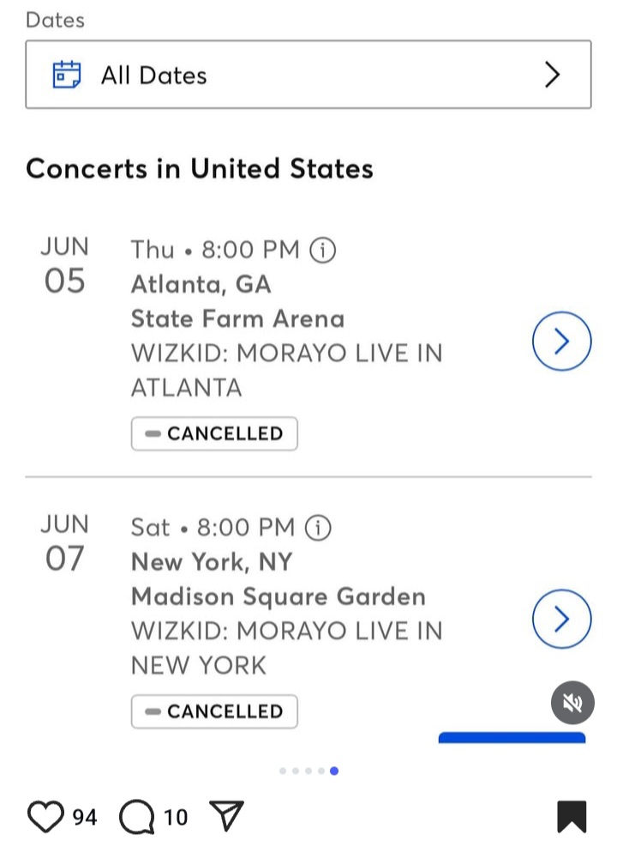The height and width of the screenshot is (853, 617).
Task: Select the active fifth carousel dot
Action: [x=334, y=771]
